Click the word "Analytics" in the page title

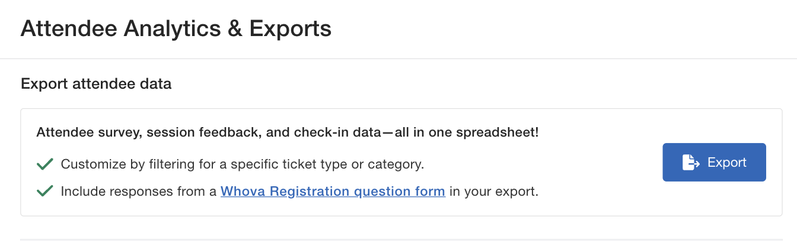click(x=168, y=28)
